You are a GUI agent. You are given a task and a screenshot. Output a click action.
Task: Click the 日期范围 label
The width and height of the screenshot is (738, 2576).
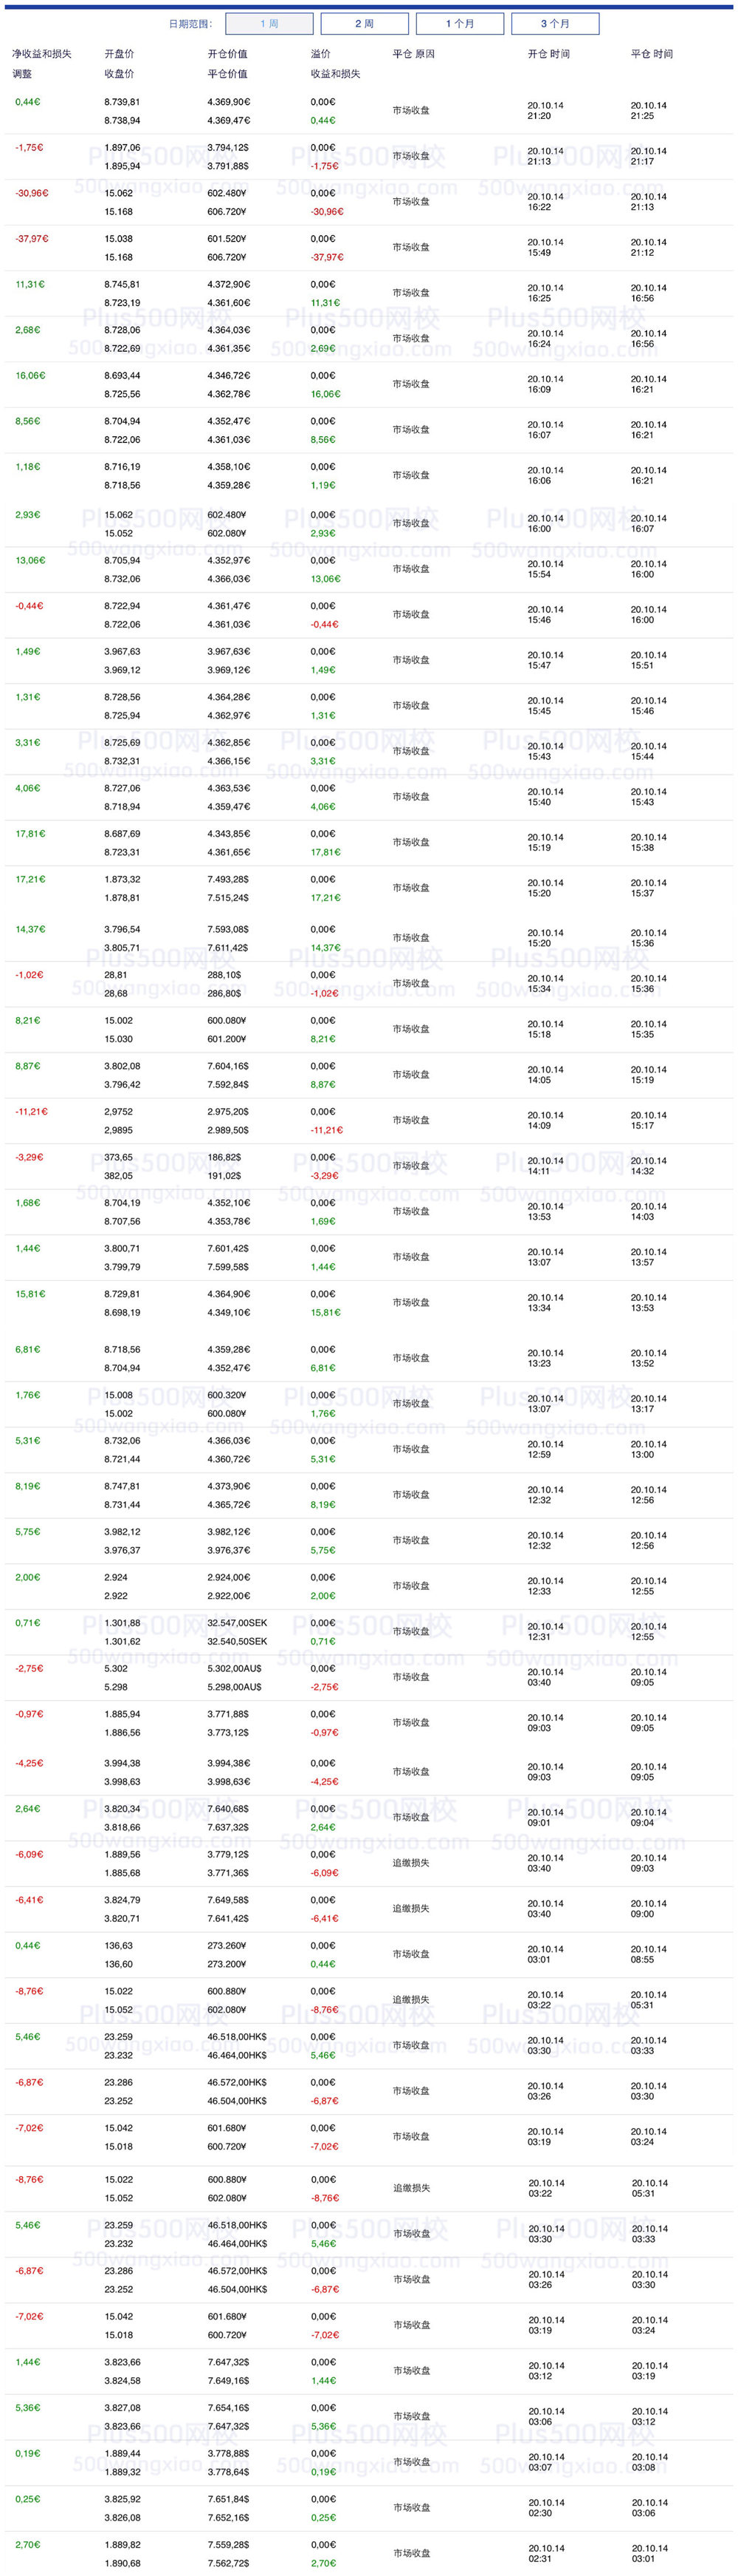[x=190, y=23]
